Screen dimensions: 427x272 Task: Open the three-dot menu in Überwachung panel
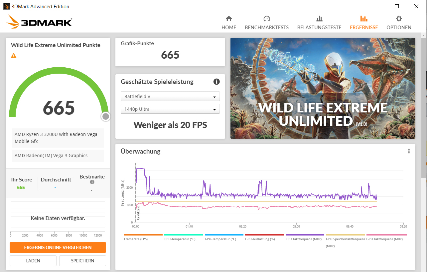click(409, 151)
